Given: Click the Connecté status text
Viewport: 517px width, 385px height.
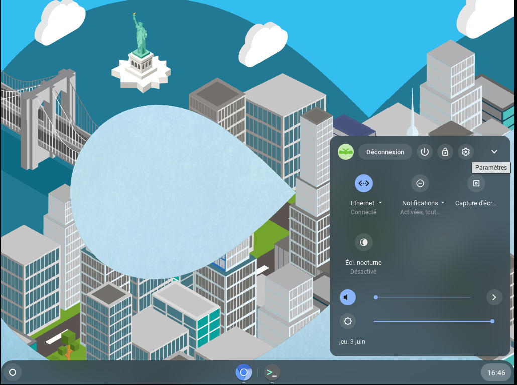Looking at the screenshot, I should tap(364, 212).
